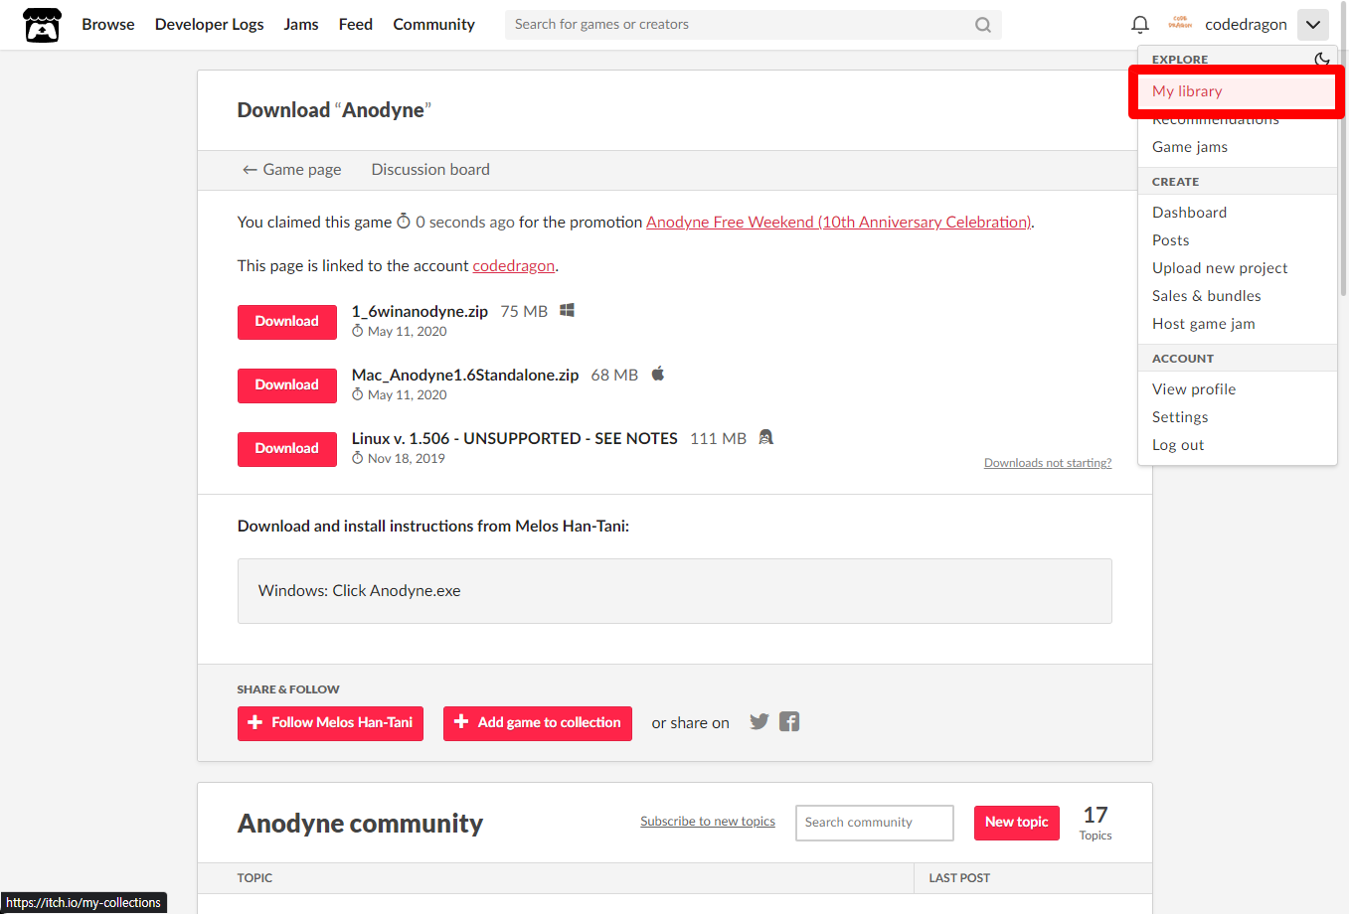Image resolution: width=1349 pixels, height=914 pixels.
Task: Click the Anodyne community heading
Action: pyautogui.click(x=360, y=824)
